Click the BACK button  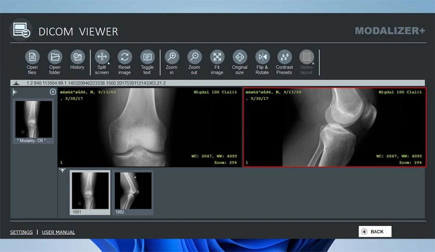[x=375, y=232]
